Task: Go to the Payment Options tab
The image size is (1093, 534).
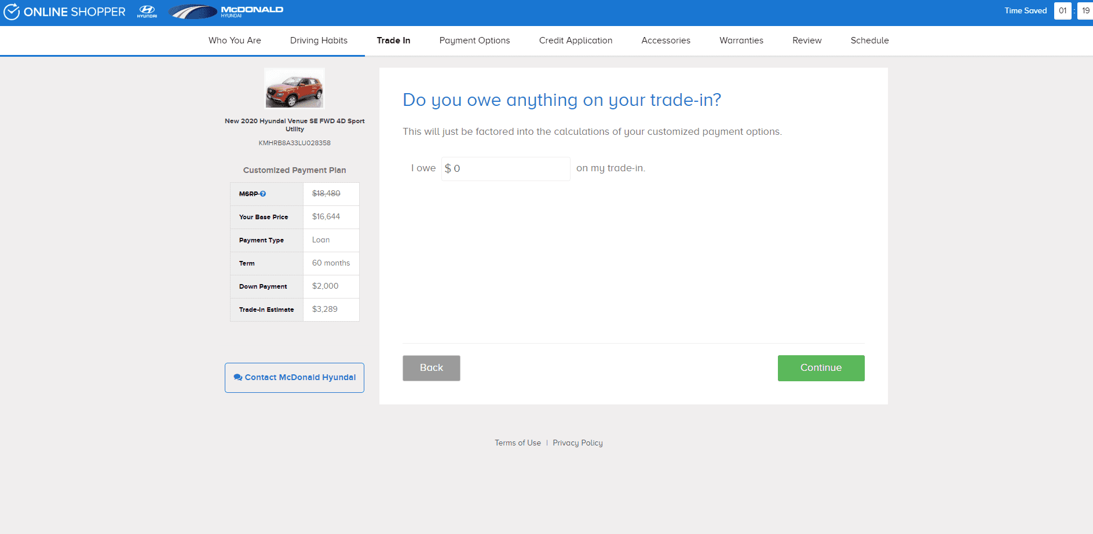Action: [474, 40]
